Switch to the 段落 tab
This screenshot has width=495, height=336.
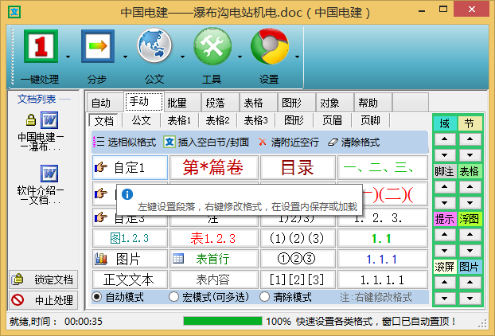point(220,103)
